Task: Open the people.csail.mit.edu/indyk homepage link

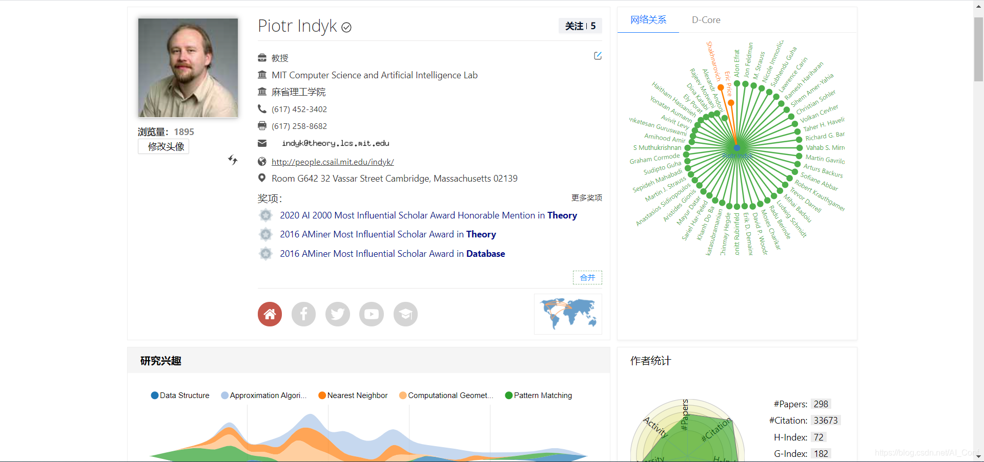Action: (333, 162)
